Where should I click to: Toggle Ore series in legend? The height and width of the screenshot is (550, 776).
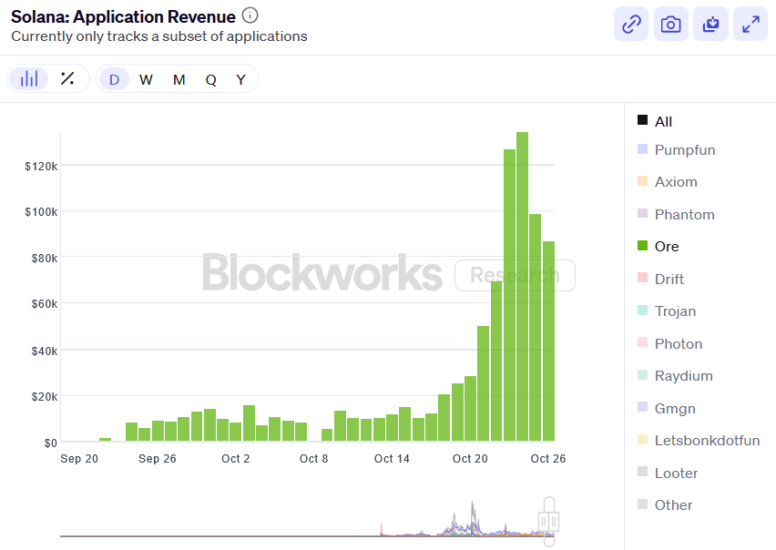coord(659,246)
